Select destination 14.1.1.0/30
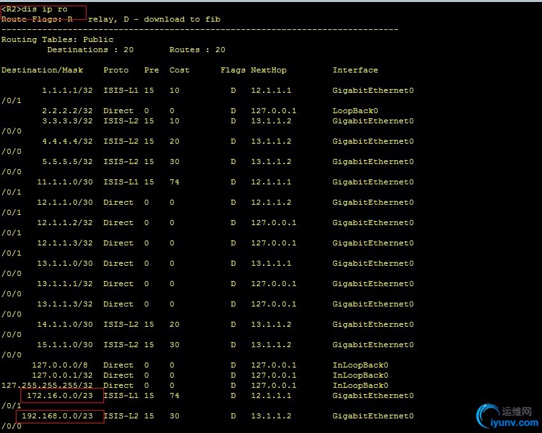Image resolution: width=542 pixels, height=433 pixels. (65, 324)
